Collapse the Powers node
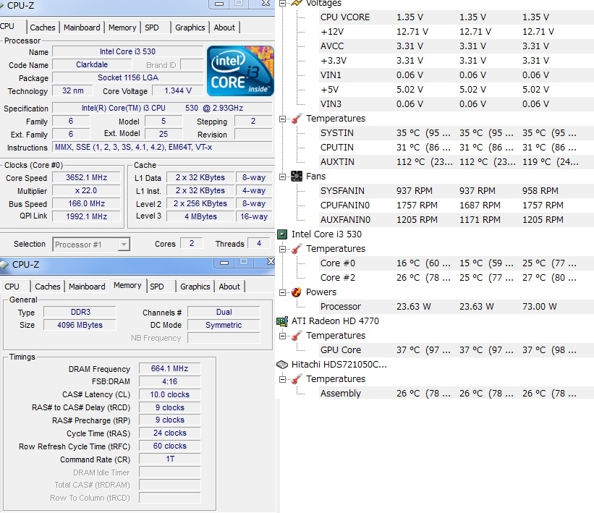This screenshot has height=513, width=594. click(282, 292)
